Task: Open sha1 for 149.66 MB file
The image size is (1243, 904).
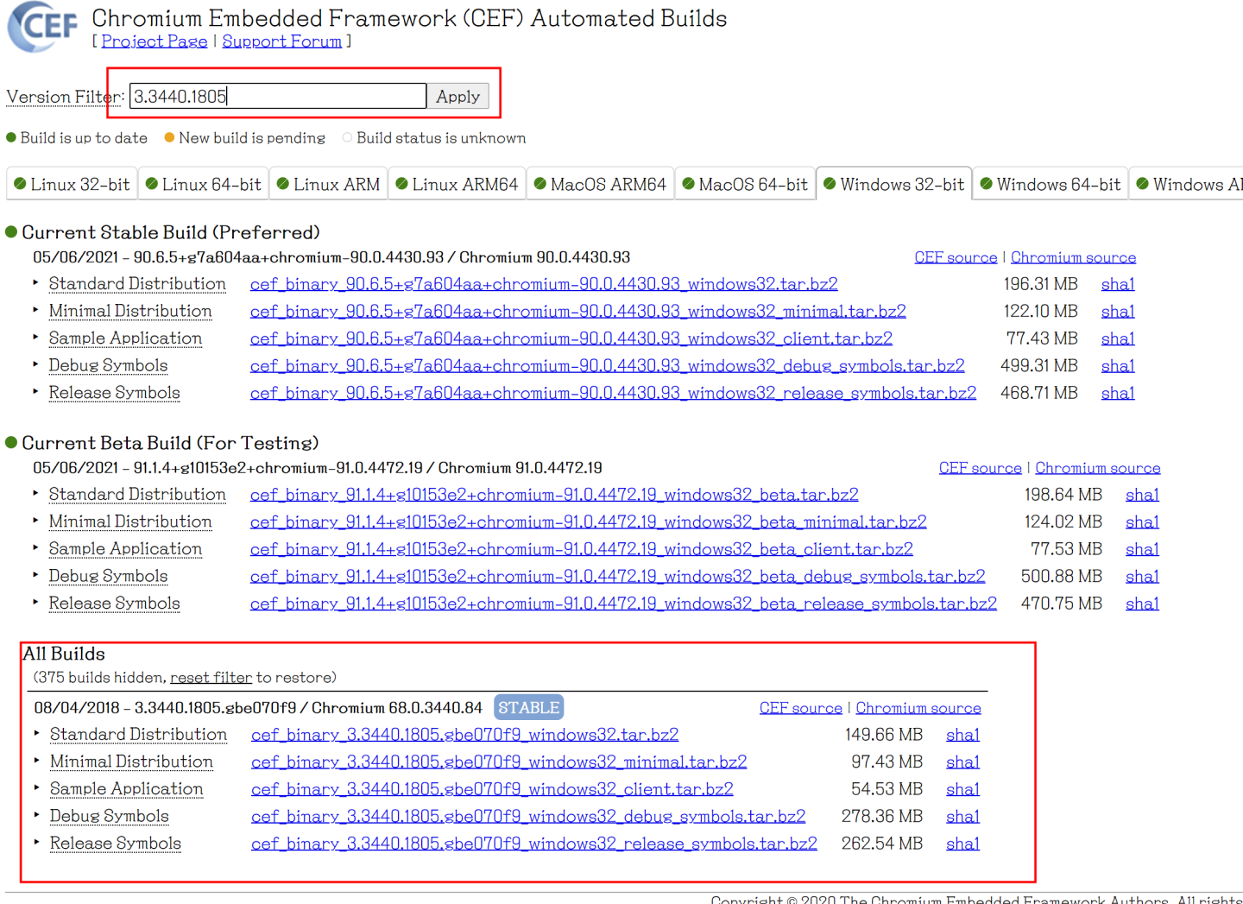Action: [962, 735]
